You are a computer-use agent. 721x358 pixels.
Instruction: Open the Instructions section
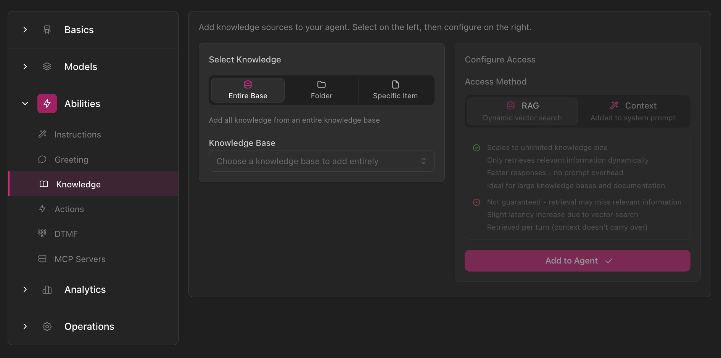point(77,134)
